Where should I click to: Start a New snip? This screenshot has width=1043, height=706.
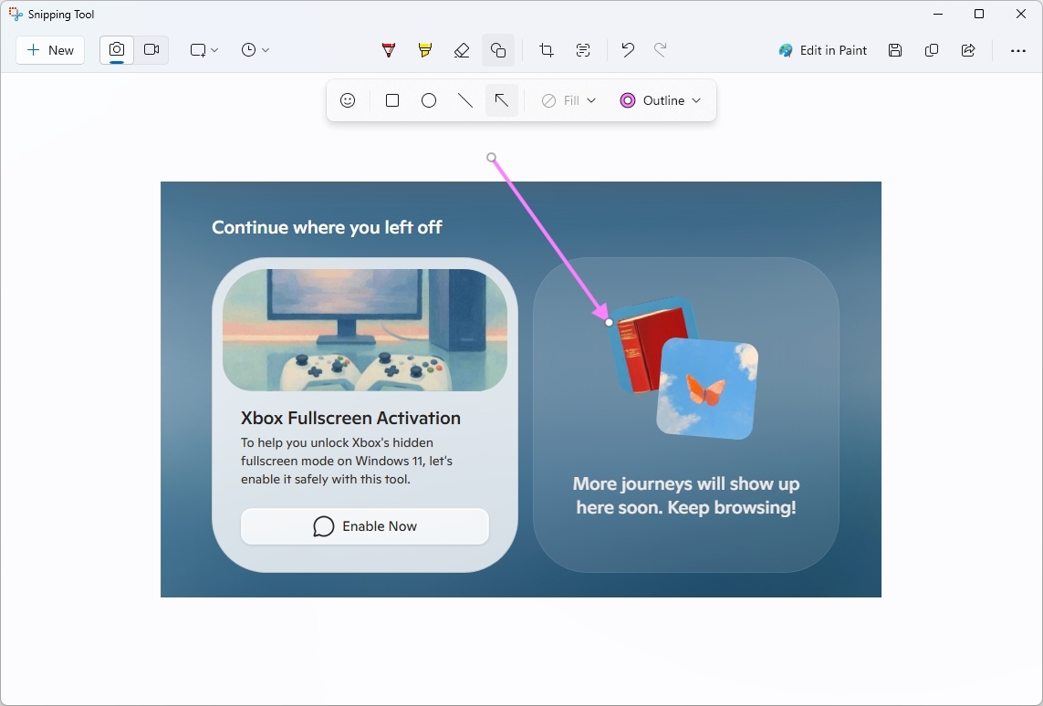[x=49, y=50]
